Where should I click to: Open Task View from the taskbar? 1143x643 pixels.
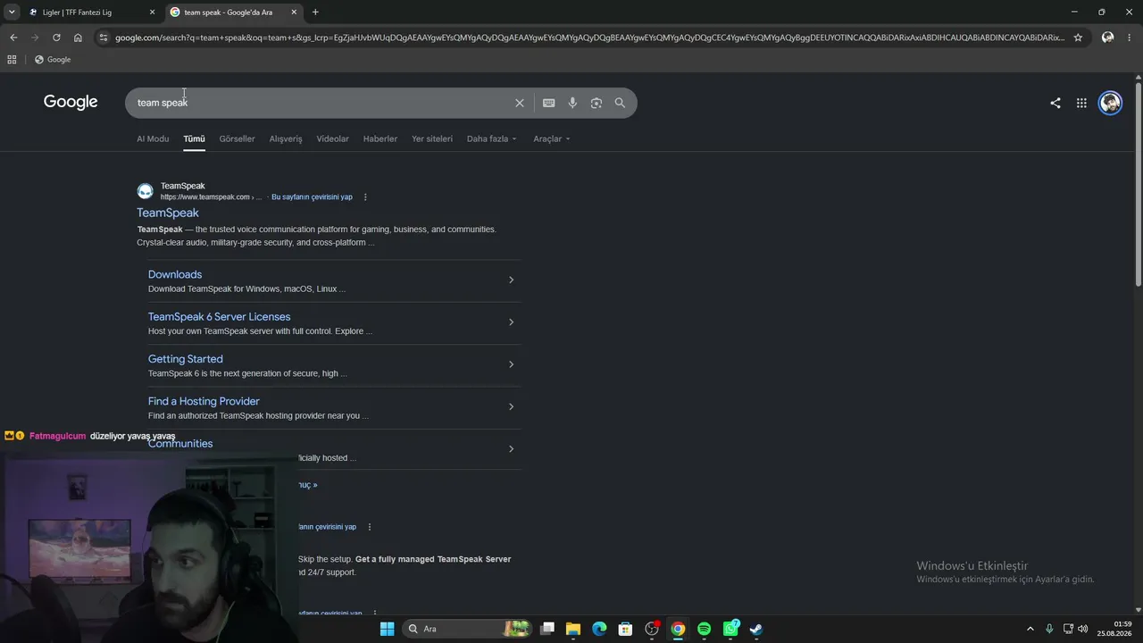[547, 629]
